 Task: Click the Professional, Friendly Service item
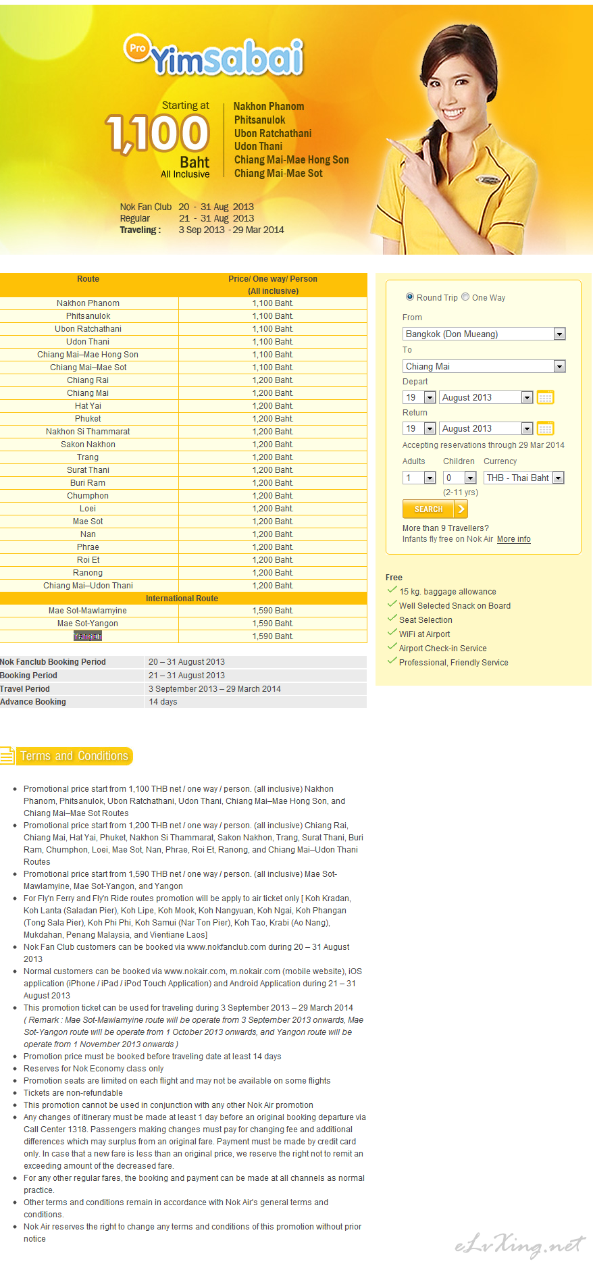click(453, 663)
